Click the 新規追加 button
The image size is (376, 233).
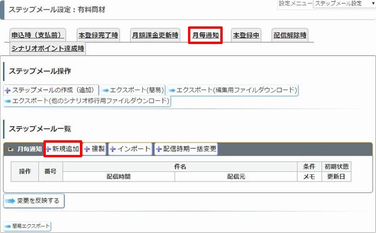tap(63, 148)
